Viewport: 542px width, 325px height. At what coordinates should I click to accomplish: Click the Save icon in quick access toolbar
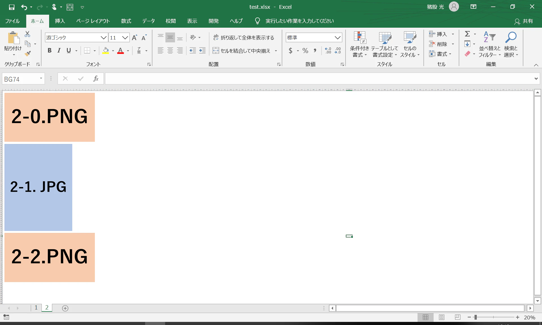point(12,7)
